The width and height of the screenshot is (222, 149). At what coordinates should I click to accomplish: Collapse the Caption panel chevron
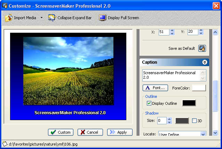(x=205, y=62)
